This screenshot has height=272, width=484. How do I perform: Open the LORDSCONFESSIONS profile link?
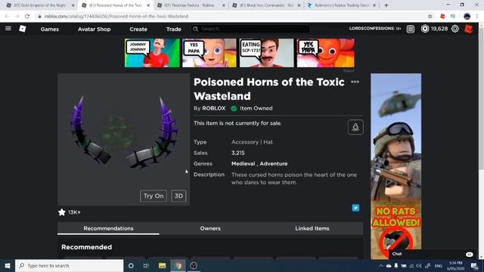point(375,29)
